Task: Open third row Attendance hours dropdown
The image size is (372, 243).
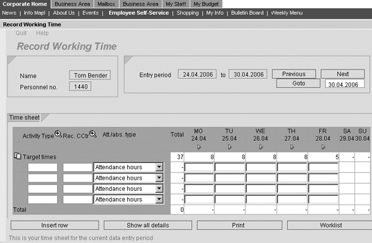Action: tap(159, 188)
